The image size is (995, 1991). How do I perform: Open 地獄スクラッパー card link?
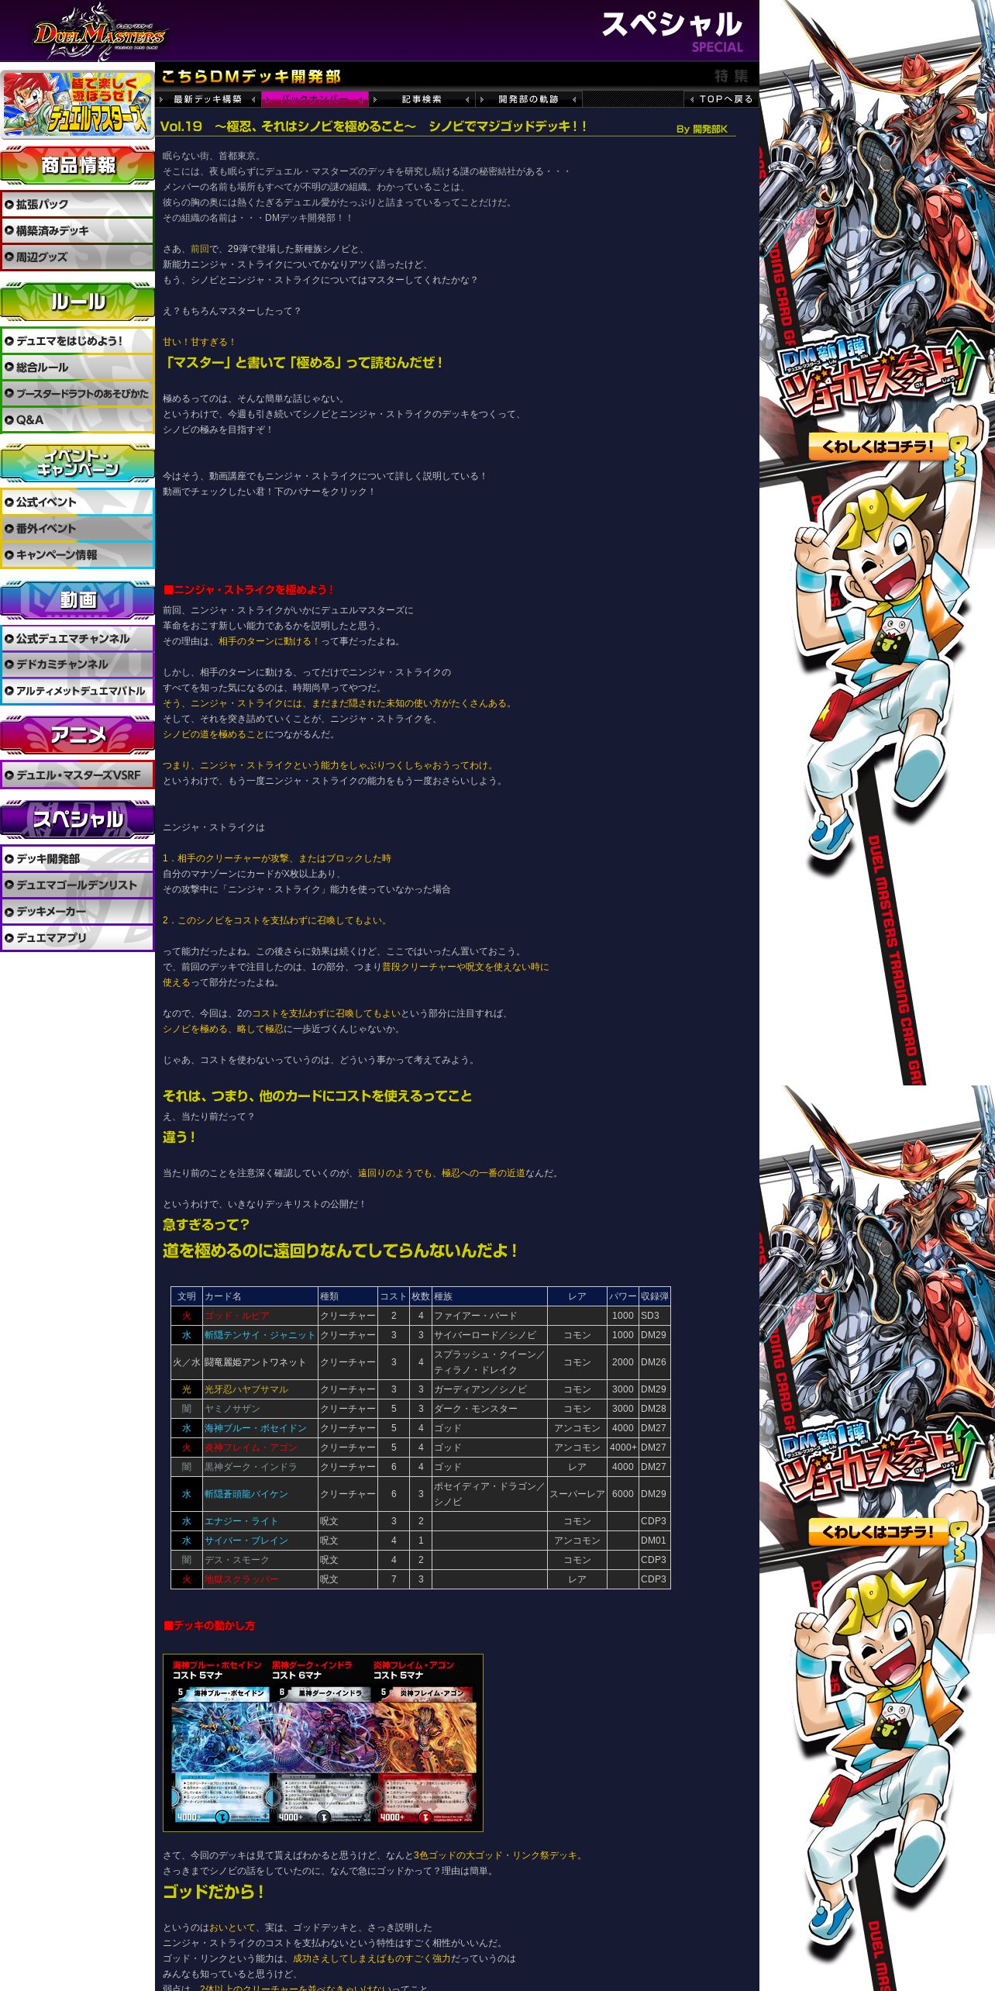[x=242, y=1579]
